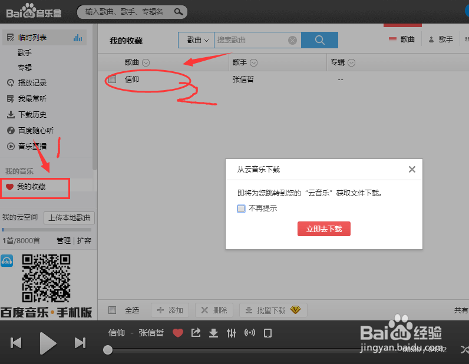Click 删除 delete button
Screen dimensions: 469x364
click(214, 310)
